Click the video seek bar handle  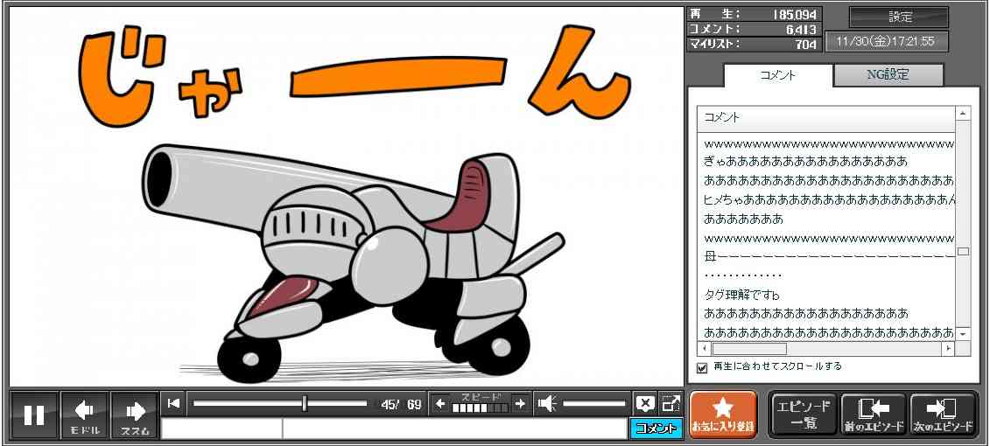point(305,403)
